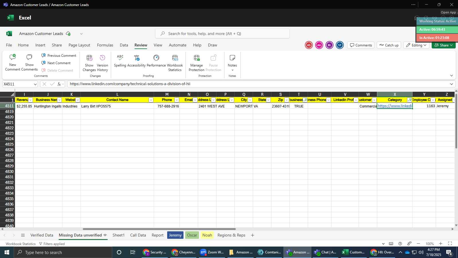Expand the Name Box dropdown arrow
Image resolution: width=458 pixels, height=258 pixels.
point(35,84)
